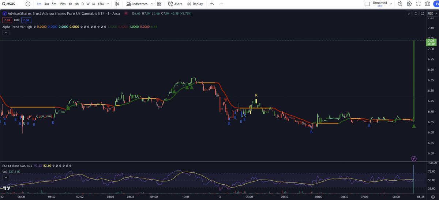Click the yellow R signal label

coord(256,95)
